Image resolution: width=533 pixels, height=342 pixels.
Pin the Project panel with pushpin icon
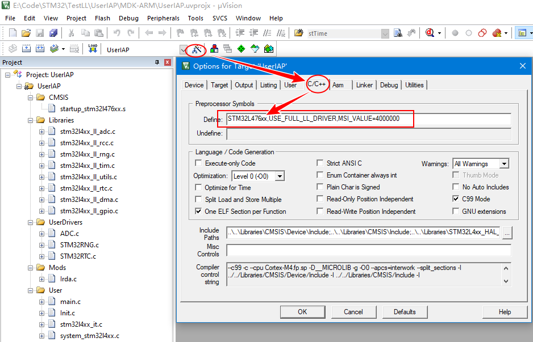(x=157, y=62)
